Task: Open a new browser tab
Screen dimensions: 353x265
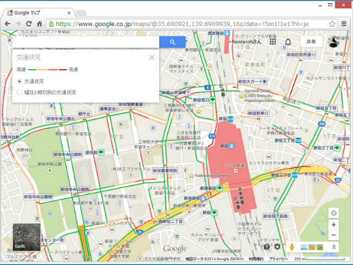Action: click(81, 13)
